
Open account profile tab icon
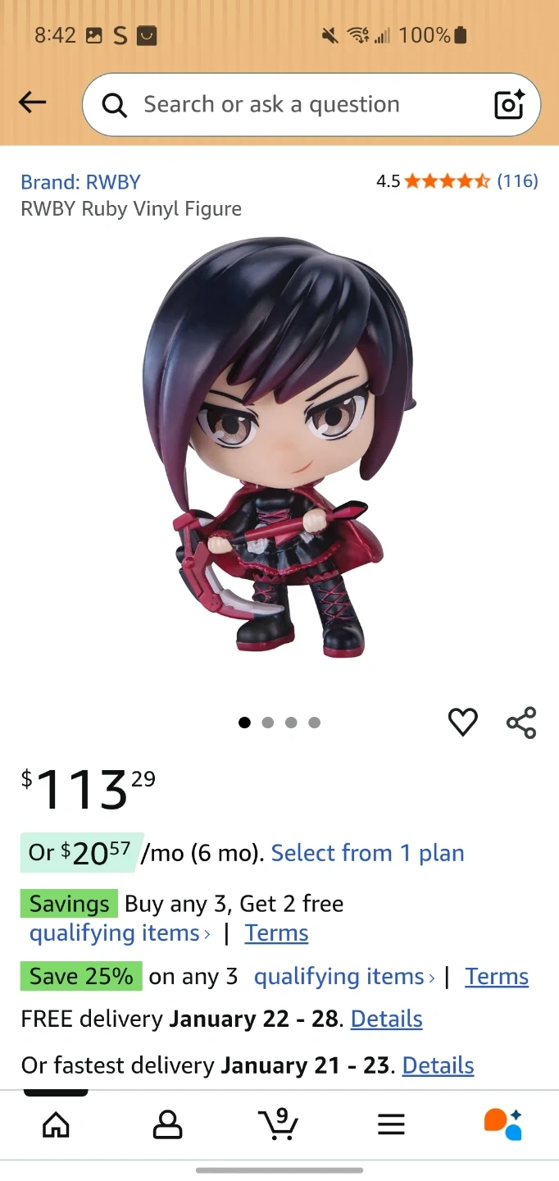tap(167, 1124)
